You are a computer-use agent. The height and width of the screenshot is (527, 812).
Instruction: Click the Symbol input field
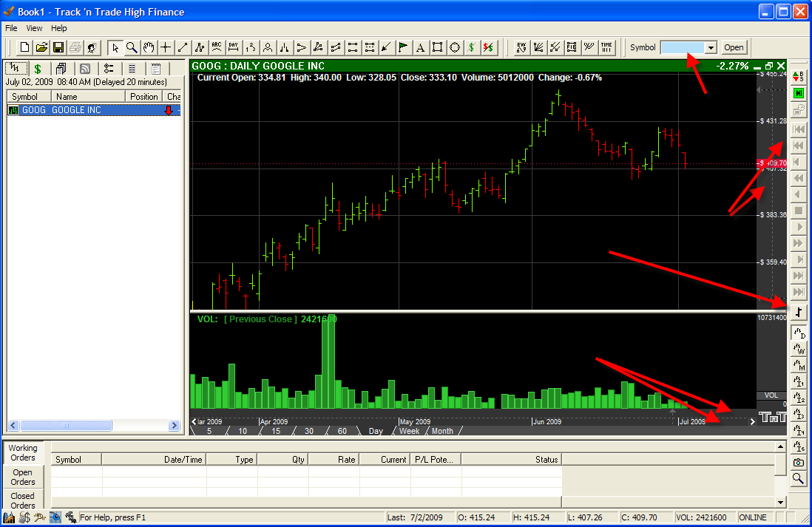click(x=683, y=47)
